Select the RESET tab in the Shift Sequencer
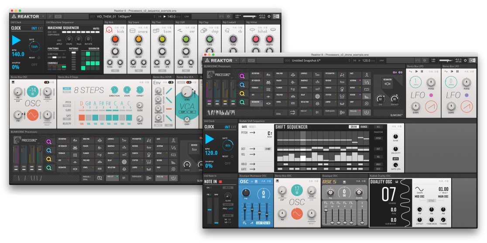Viewport: 487px width, 243px height. coord(253,127)
